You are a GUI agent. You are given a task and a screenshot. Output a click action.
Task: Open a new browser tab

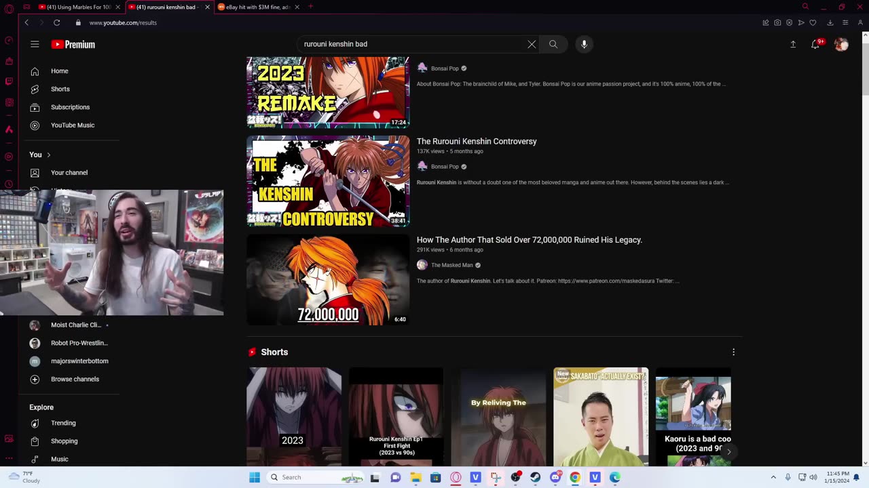pyautogui.click(x=310, y=7)
